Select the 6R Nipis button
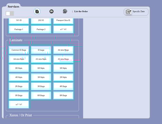Viewport: 162px width, 124px height. tap(41, 68)
